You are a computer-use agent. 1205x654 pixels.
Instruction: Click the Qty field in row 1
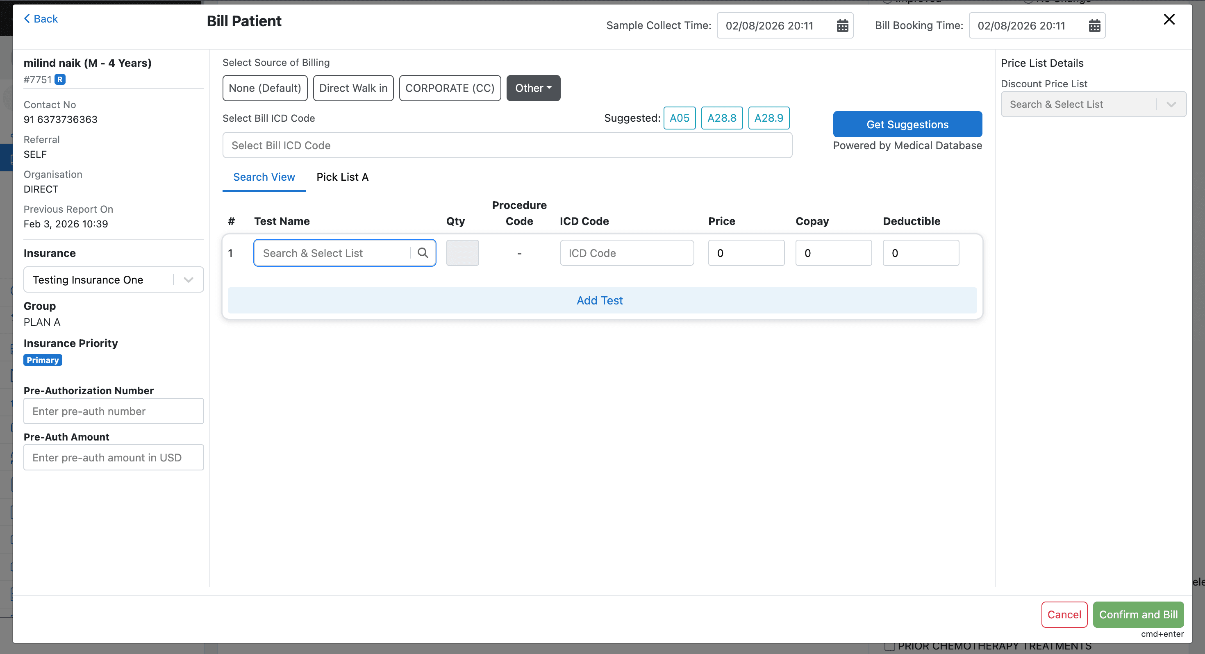[462, 253]
